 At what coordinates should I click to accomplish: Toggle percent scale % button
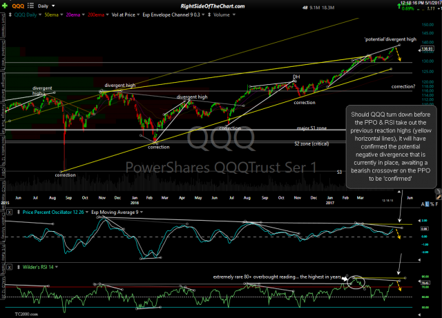pos(432,204)
